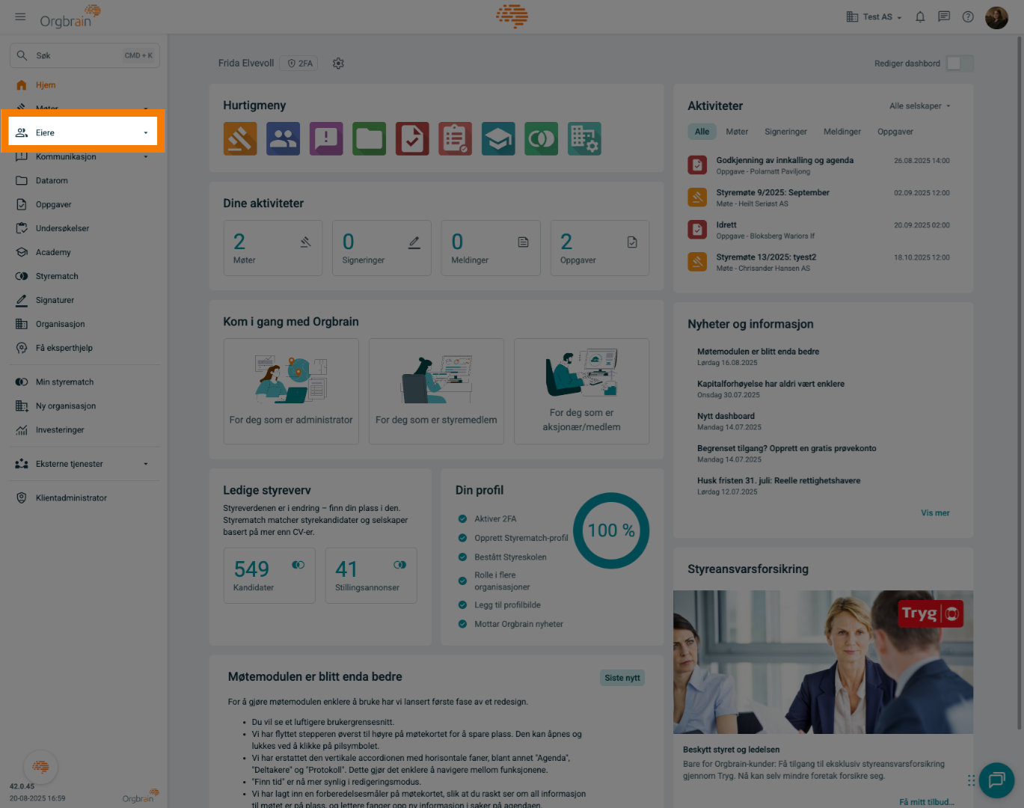Viewport: 1024px width, 808px height.
Task: Click the round Orgbrain badge above version number
Action: 41,767
